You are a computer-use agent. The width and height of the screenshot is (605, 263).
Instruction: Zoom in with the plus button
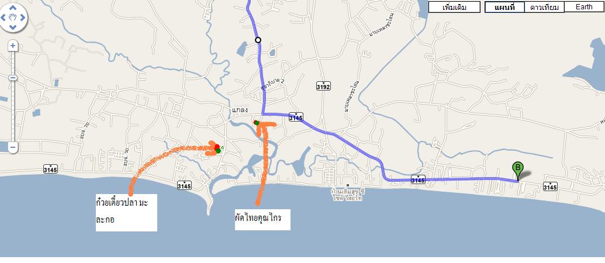pyautogui.click(x=13, y=46)
